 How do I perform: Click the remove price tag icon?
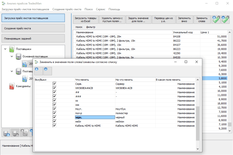point(225,20)
